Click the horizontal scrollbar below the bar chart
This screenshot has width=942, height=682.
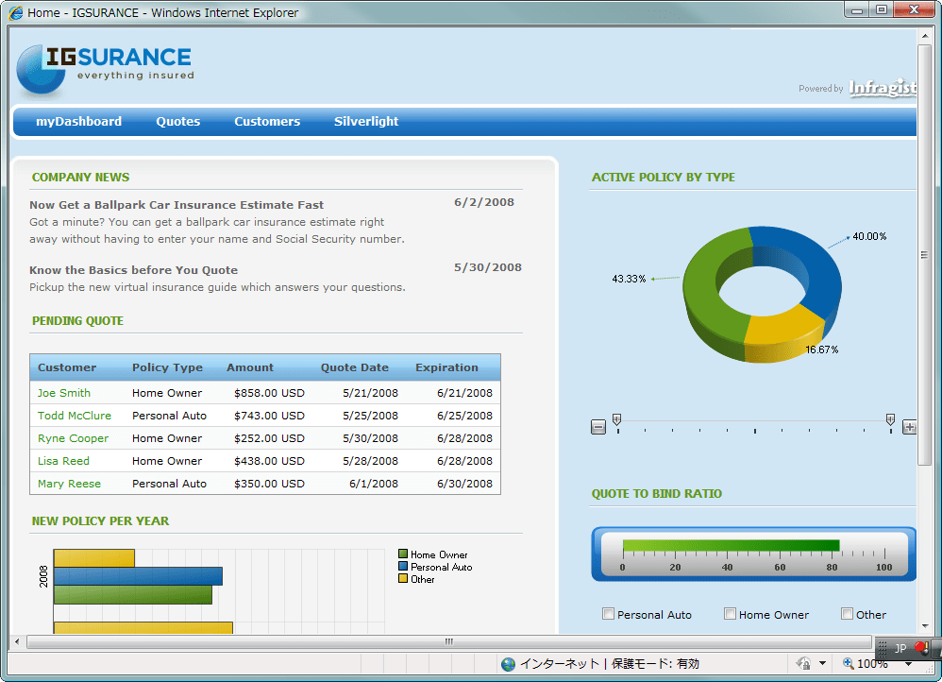point(447,641)
